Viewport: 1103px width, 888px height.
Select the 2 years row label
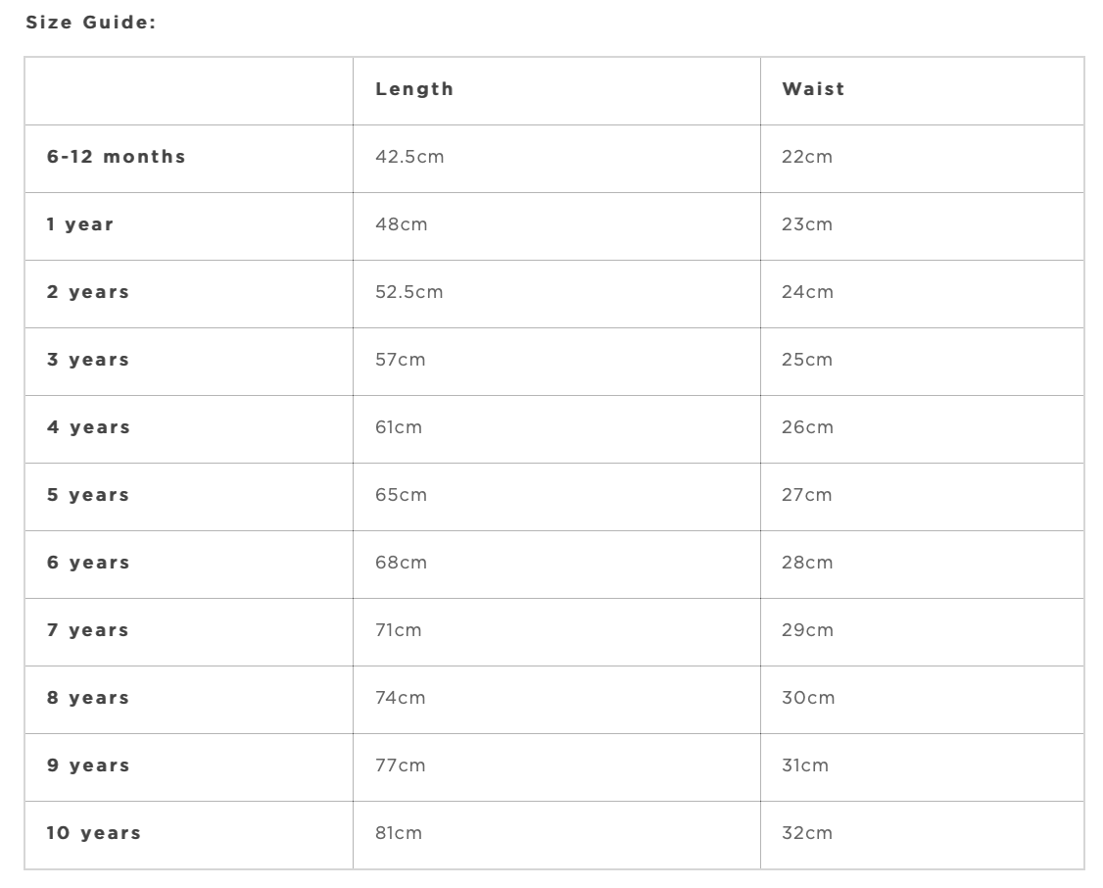pyautogui.click(x=88, y=292)
